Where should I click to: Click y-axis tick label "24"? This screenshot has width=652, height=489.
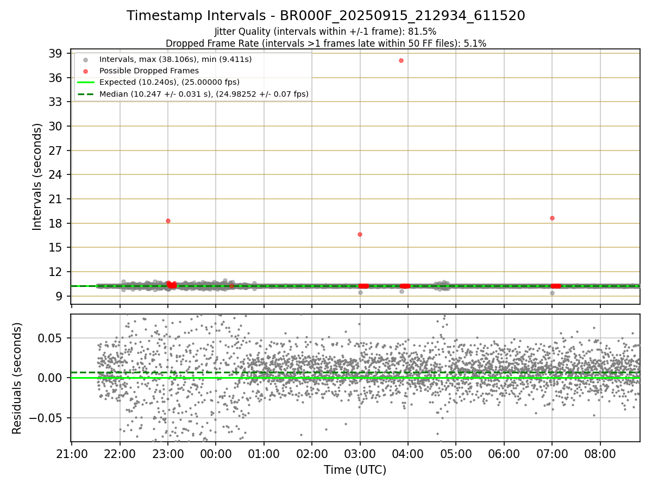point(55,174)
